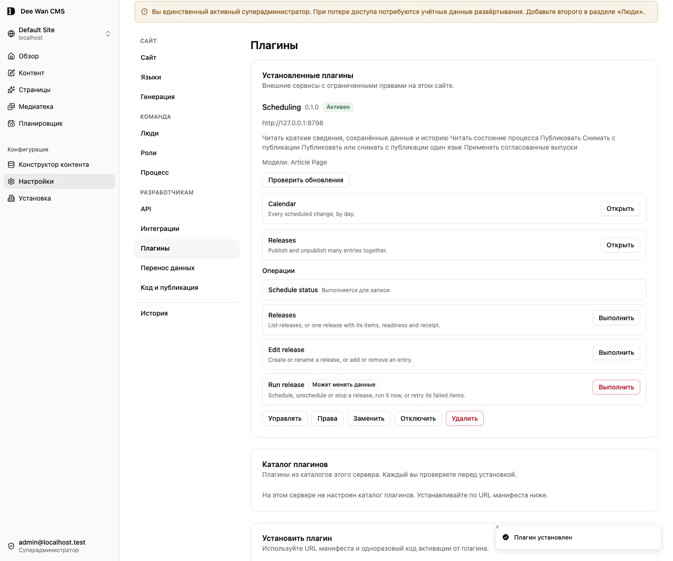Click the checkmark icon in the toast
673x561 pixels.
point(506,537)
